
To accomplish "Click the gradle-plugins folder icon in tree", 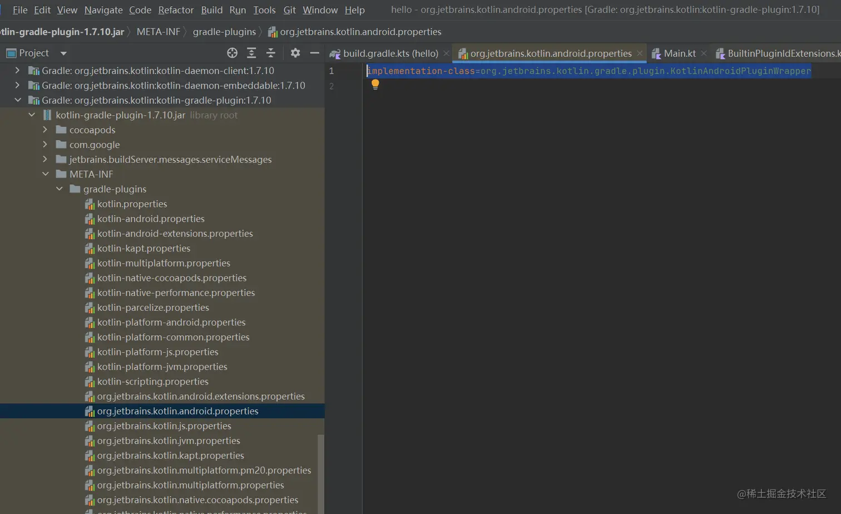I will click(75, 189).
